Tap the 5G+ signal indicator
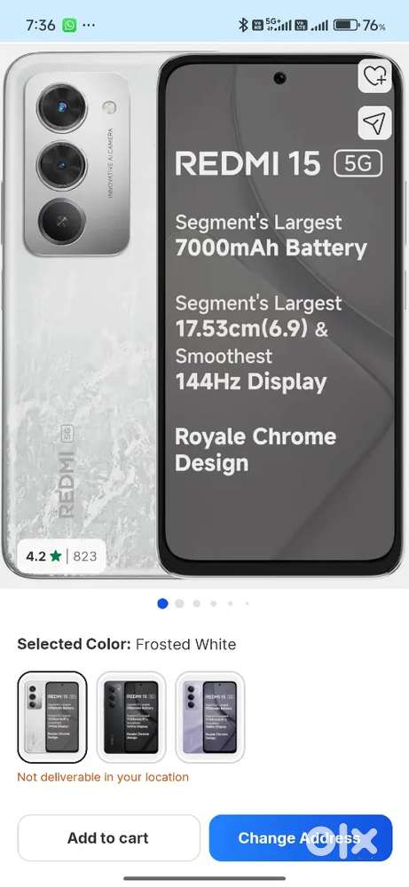Viewport: 409px width, 887px height. click(x=279, y=26)
